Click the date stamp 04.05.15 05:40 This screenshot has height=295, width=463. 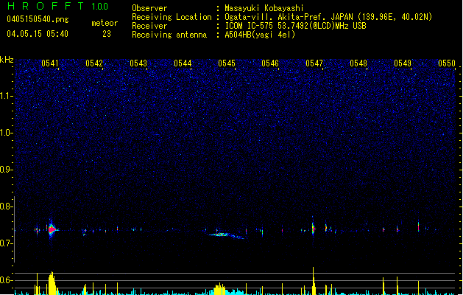pos(38,34)
